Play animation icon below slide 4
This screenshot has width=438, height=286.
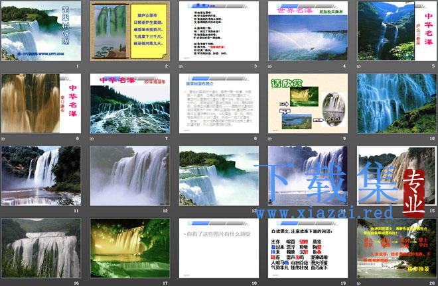269,67
